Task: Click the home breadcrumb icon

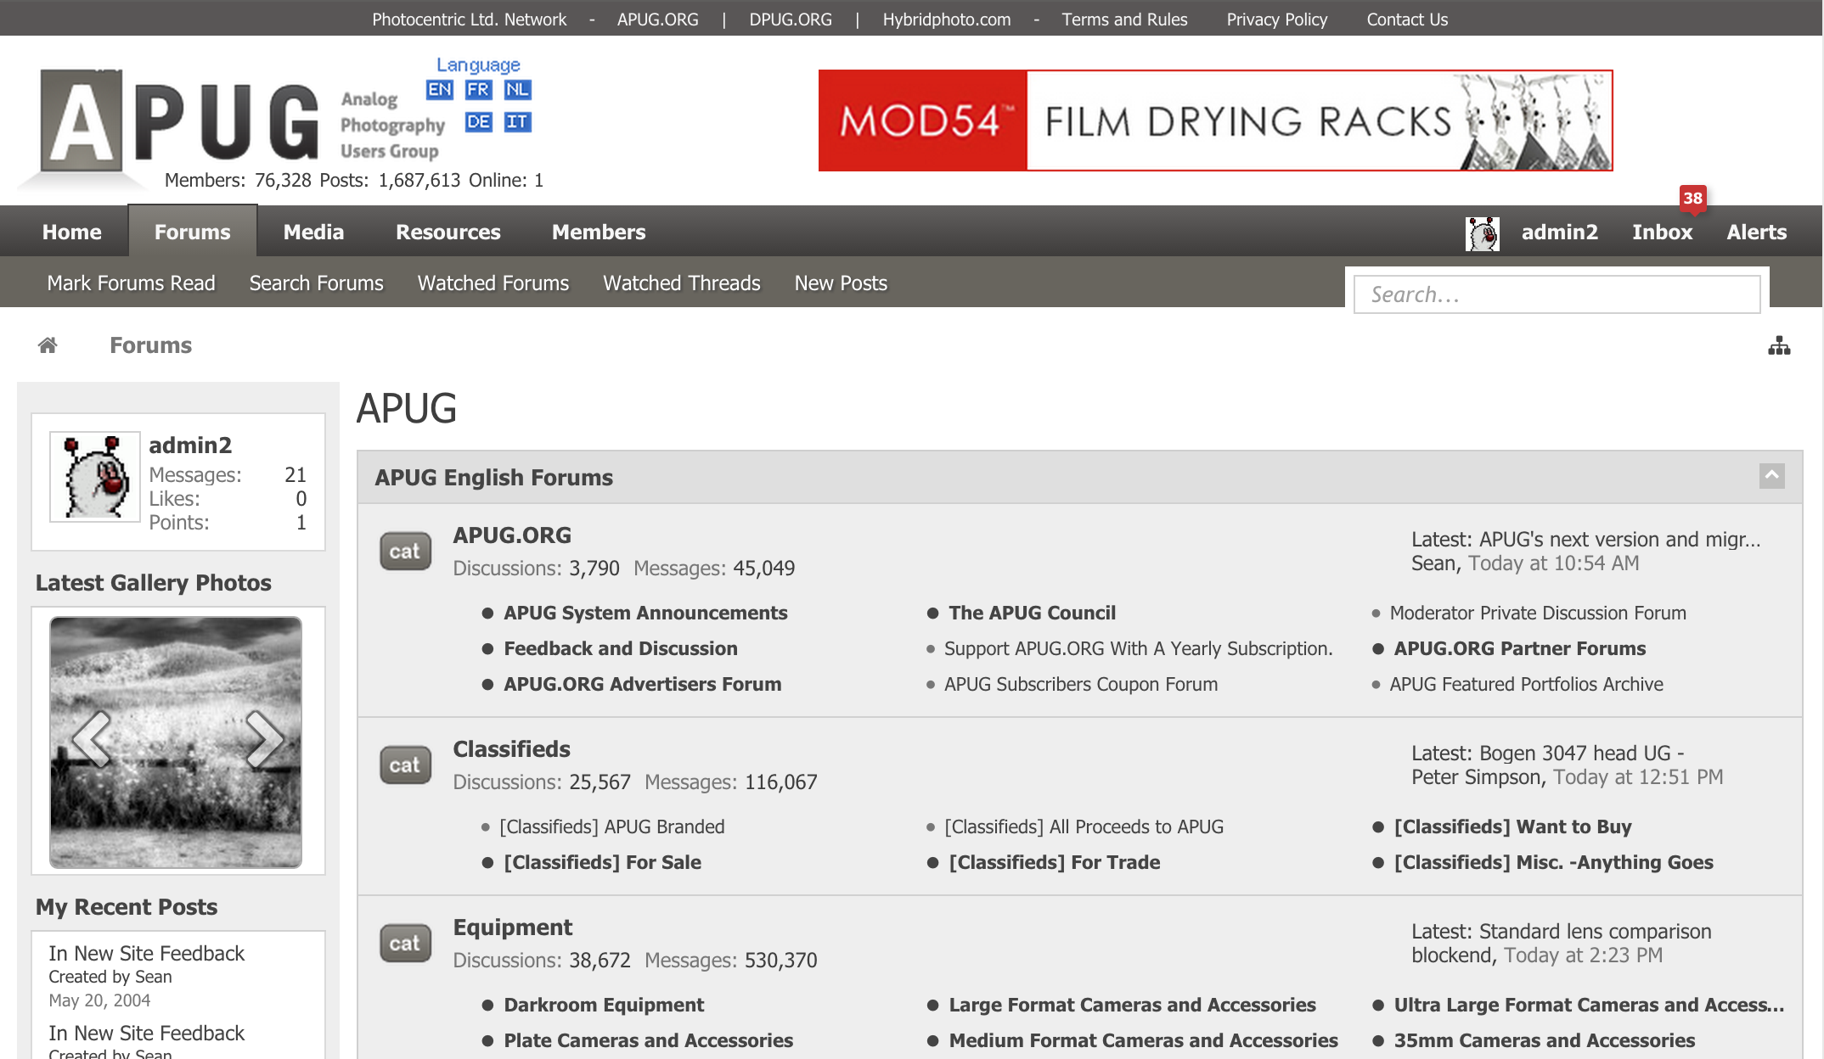Action: (x=48, y=345)
